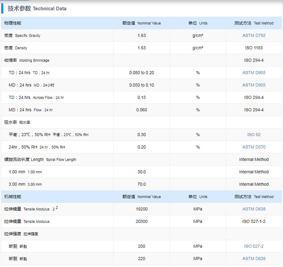Click the 技术参数 Technical Data heading
The height and width of the screenshot is (267, 283).
click(x=37, y=8)
